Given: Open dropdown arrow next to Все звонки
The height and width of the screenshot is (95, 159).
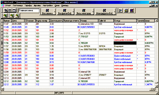Looking at the screenshot, I should pyautogui.click(x=55, y=12).
